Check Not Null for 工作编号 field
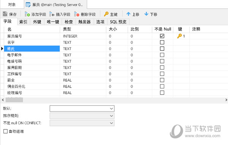Screen dimensions: 228x145 162,74
